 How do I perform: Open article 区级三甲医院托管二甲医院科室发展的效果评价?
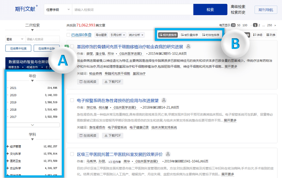pyautogui.click(x=120, y=154)
